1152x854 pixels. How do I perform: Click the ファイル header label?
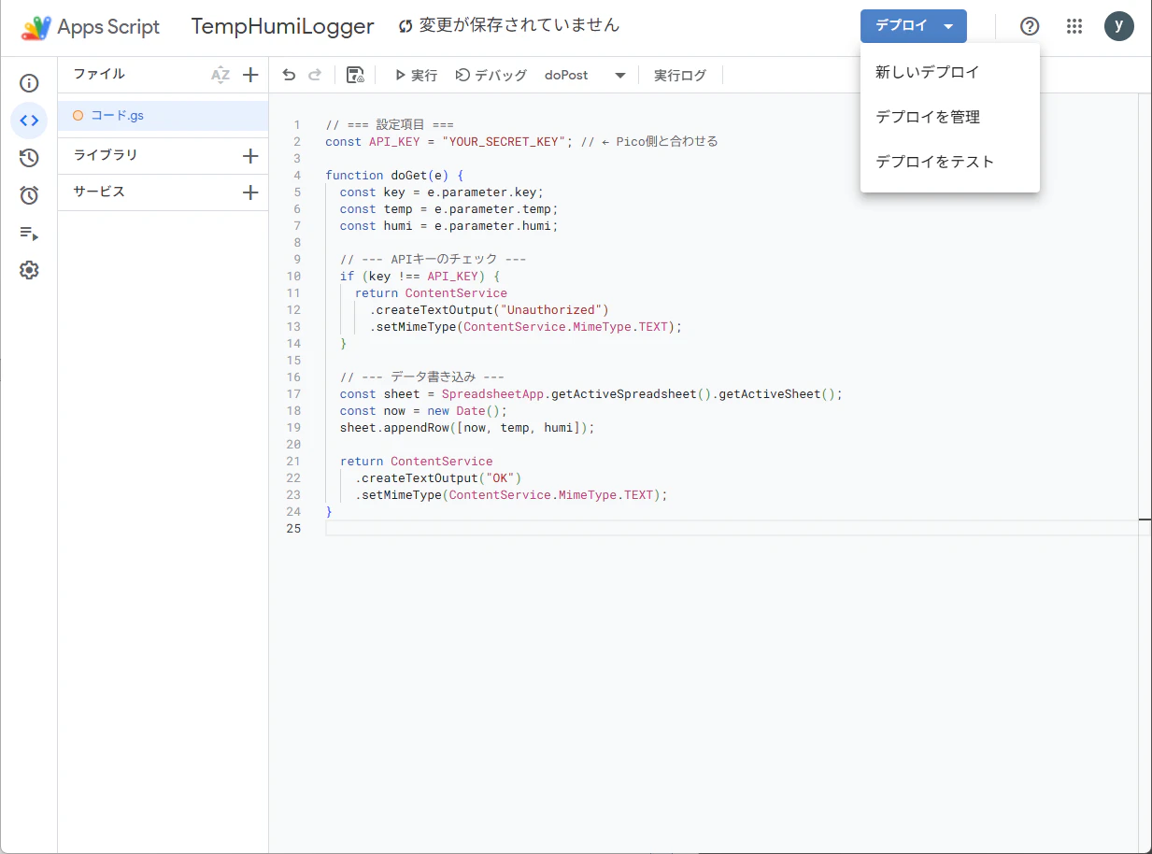[99, 74]
